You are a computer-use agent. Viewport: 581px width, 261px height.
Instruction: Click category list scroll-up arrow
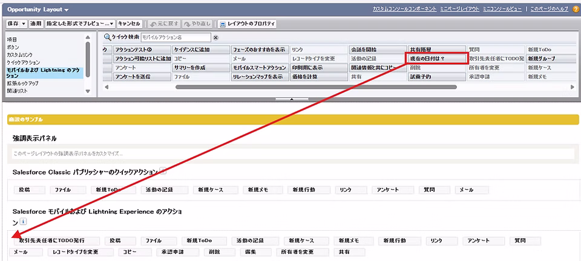click(x=88, y=37)
